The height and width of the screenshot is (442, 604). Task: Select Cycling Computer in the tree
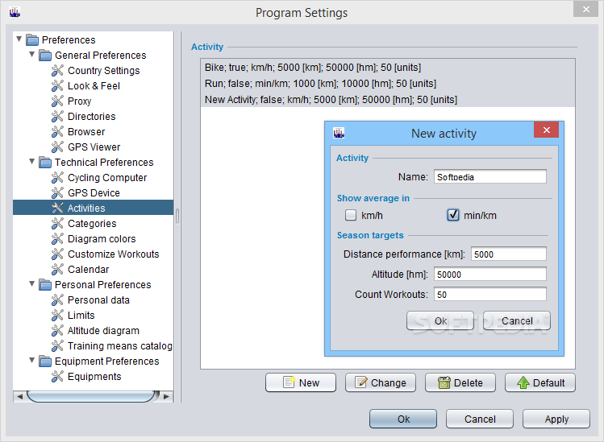pos(107,178)
